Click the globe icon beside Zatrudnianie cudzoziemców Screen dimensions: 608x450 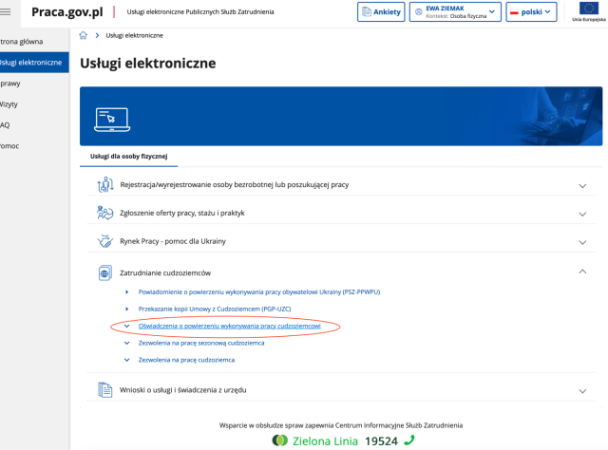point(105,273)
